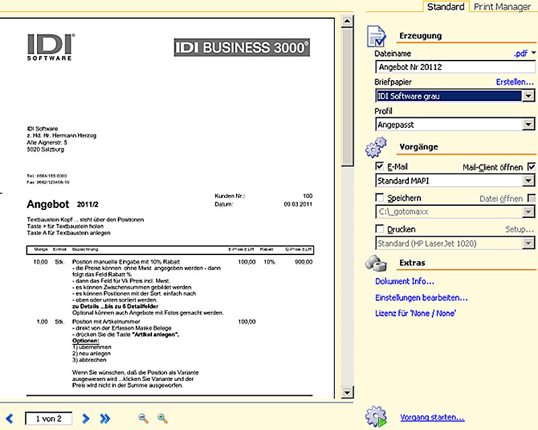Screen dimensions: 538x430
Task: Click the Erzeugung document icon
Action: click(x=377, y=36)
